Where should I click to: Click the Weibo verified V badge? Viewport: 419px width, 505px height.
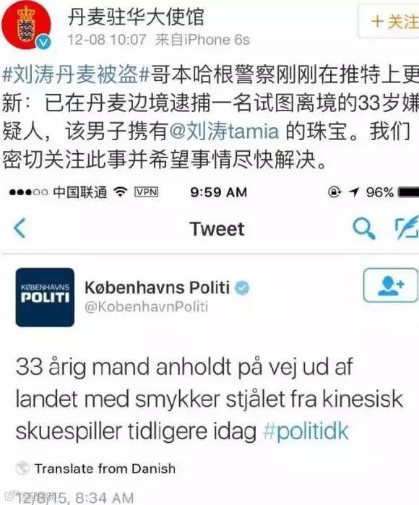click(x=43, y=42)
